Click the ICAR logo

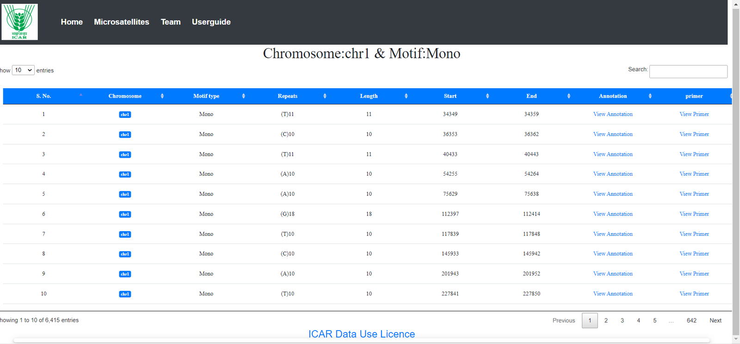tap(19, 22)
